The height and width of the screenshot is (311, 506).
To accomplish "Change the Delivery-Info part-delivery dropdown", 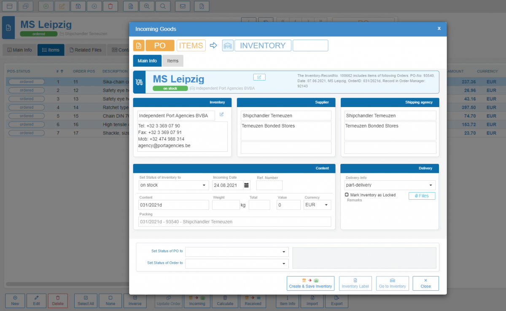I will pyautogui.click(x=389, y=185).
